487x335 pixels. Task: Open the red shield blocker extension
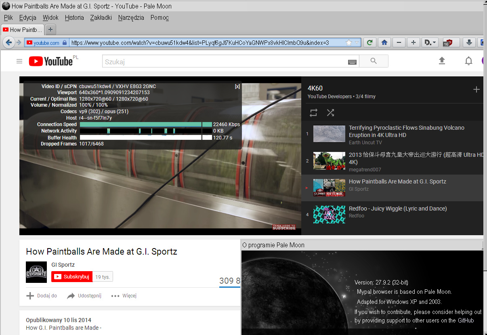(x=451, y=42)
